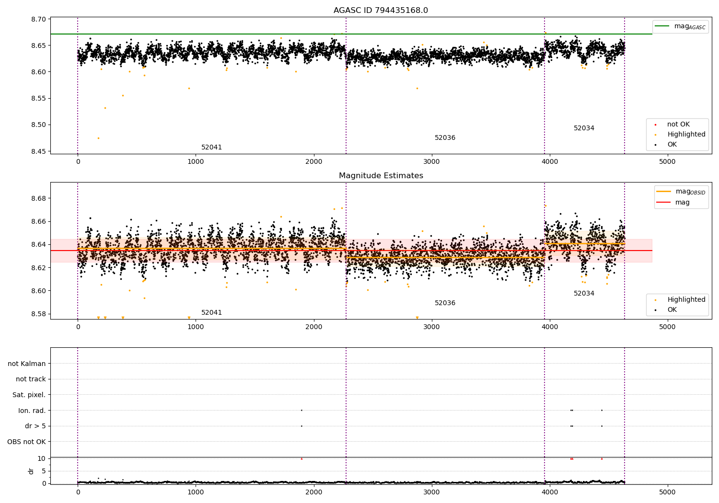Viewport: 719px width, 503px height.
Task: Click the 8.70 y-axis tick of the top plot
Action: click(x=38, y=20)
